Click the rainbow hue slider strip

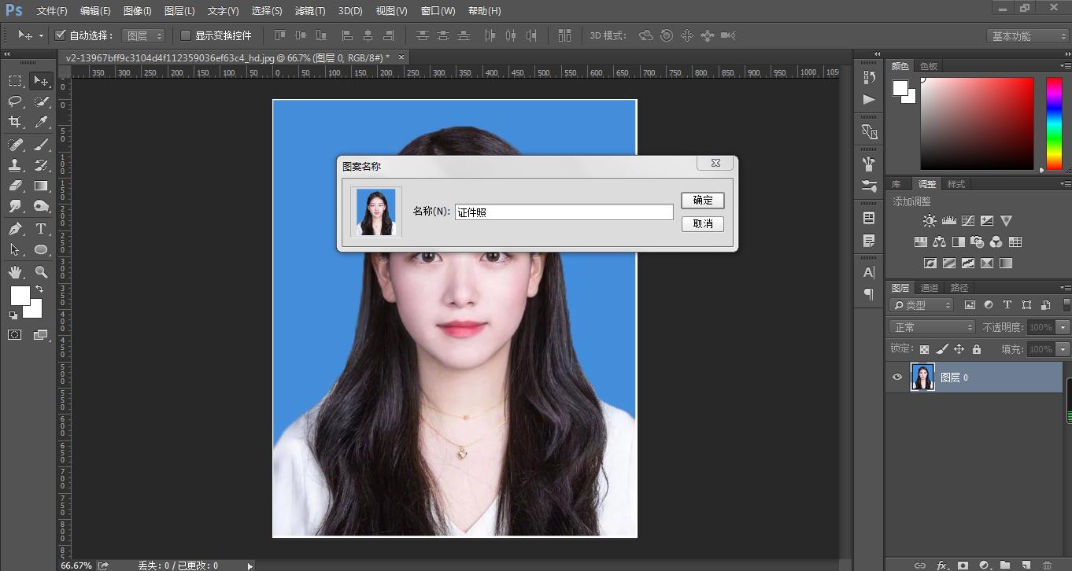[x=1053, y=123]
